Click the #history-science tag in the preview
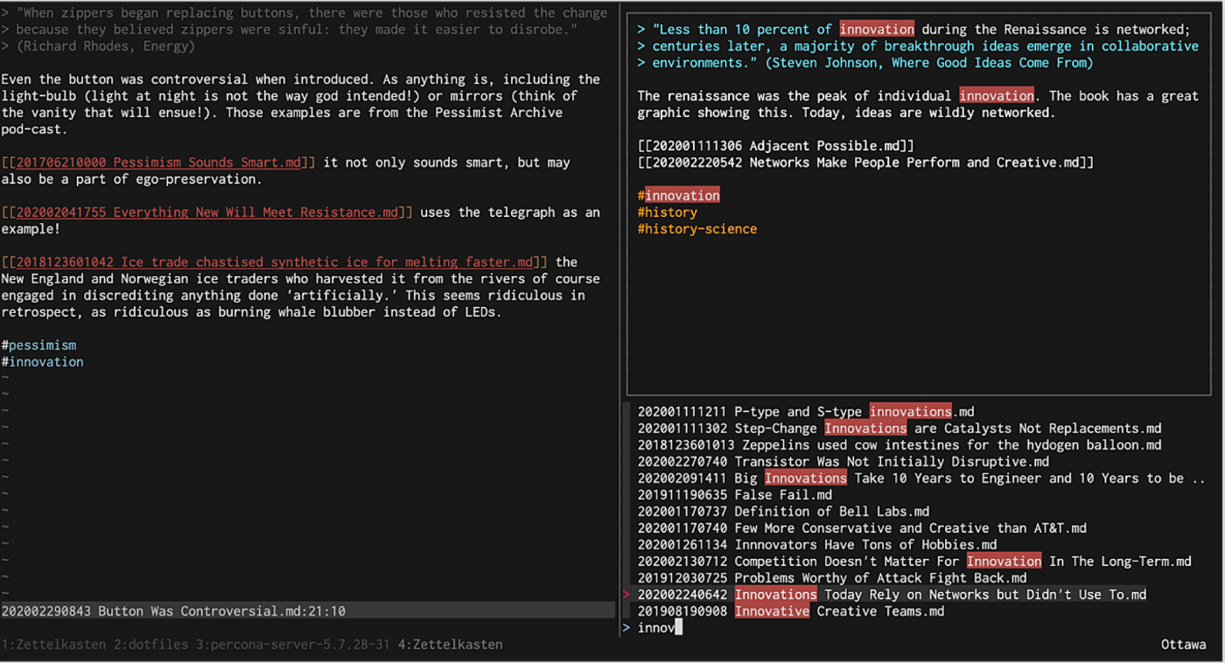This screenshot has height=663, width=1225. click(x=696, y=229)
